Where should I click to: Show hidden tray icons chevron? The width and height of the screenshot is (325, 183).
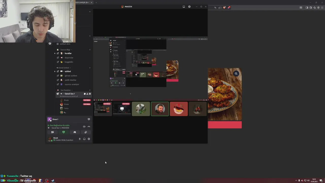click(296, 181)
